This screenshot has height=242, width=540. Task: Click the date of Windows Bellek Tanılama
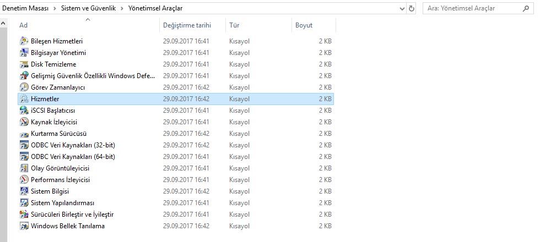click(186, 226)
